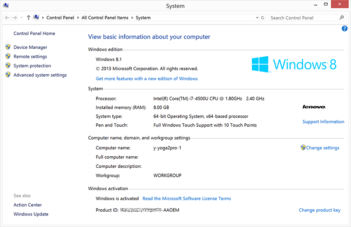351x227 pixels.
Task: Select the Windows 8.1 edition text
Action: pyautogui.click(x=108, y=59)
